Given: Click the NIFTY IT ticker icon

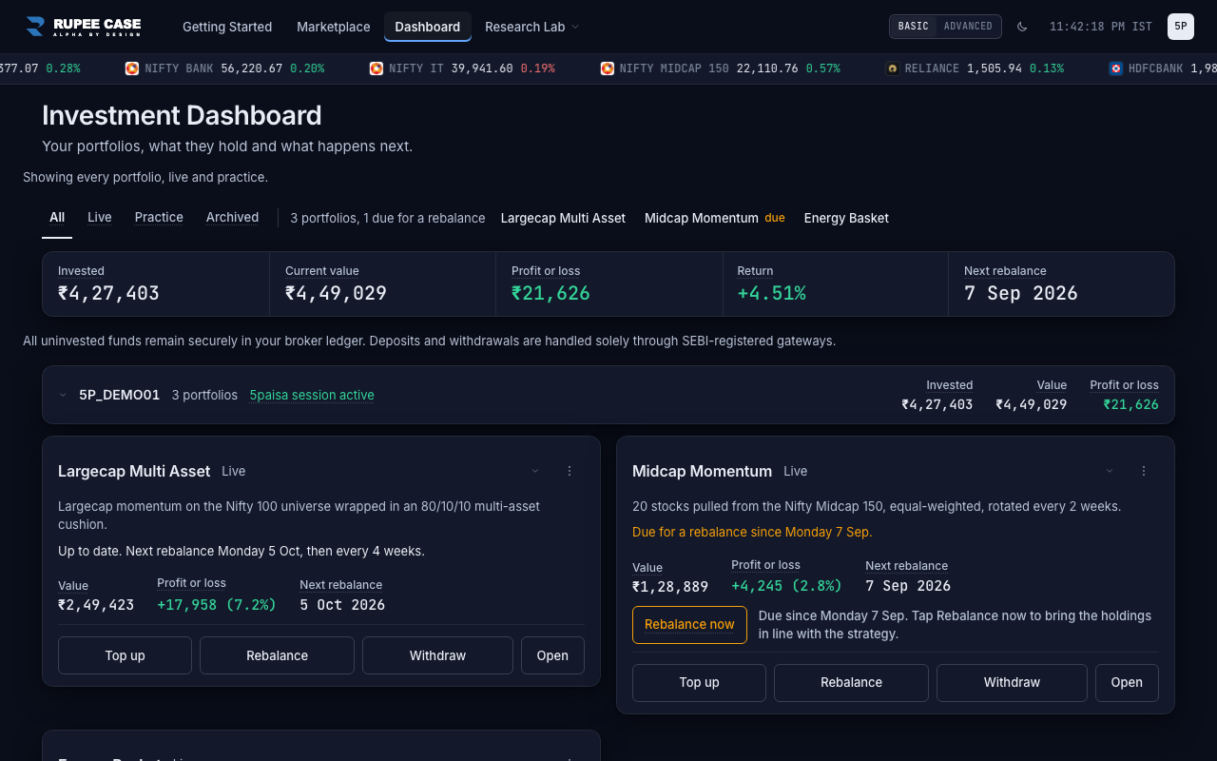Looking at the screenshot, I should [x=377, y=68].
